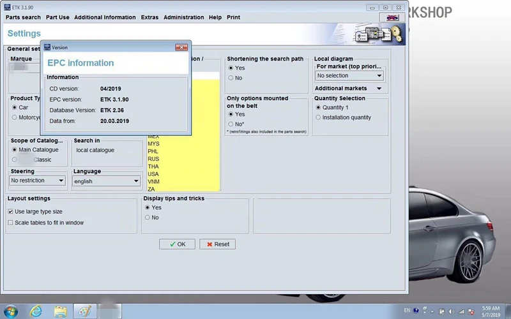Launch Internet Explorer from the taskbar

tap(36, 311)
